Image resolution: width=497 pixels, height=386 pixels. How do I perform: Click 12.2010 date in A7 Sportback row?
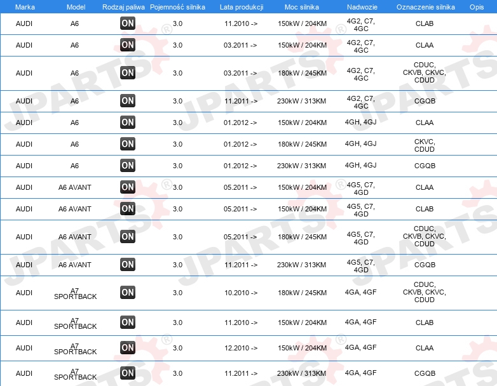pyautogui.click(x=241, y=348)
